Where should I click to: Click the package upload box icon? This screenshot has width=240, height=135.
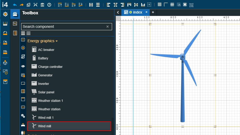5,62
